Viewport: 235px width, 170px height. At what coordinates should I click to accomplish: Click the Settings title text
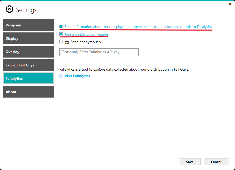point(26,10)
